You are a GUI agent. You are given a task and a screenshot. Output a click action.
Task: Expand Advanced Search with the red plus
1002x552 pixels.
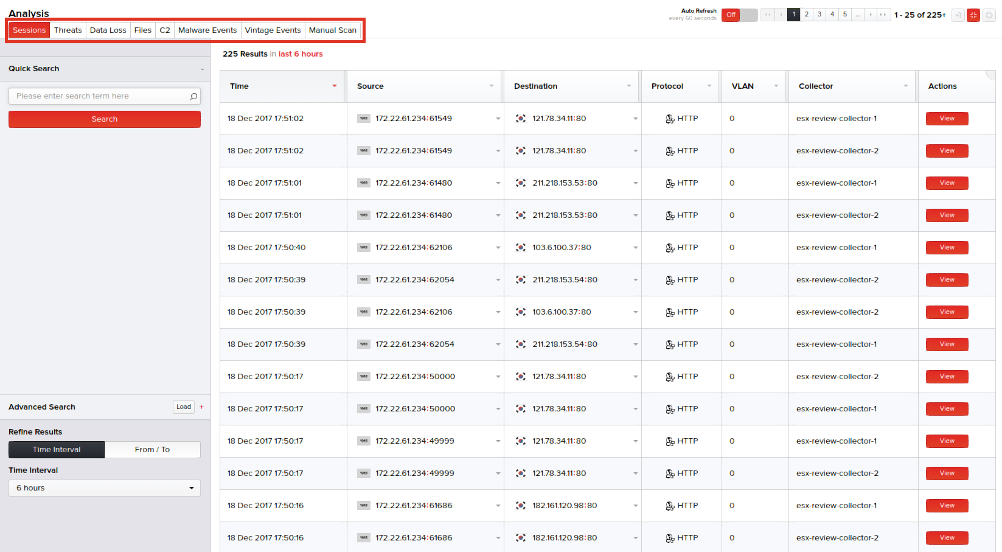202,407
